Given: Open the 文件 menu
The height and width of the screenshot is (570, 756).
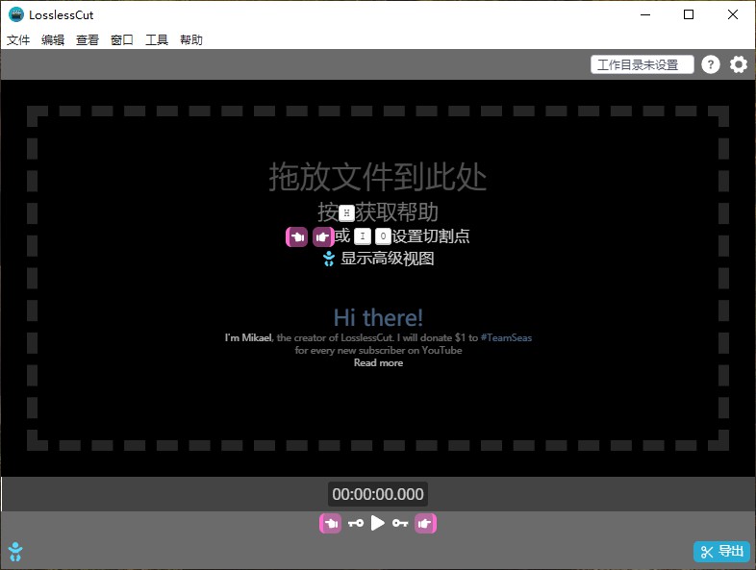Looking at the screenshot, I should click(18, 40).
